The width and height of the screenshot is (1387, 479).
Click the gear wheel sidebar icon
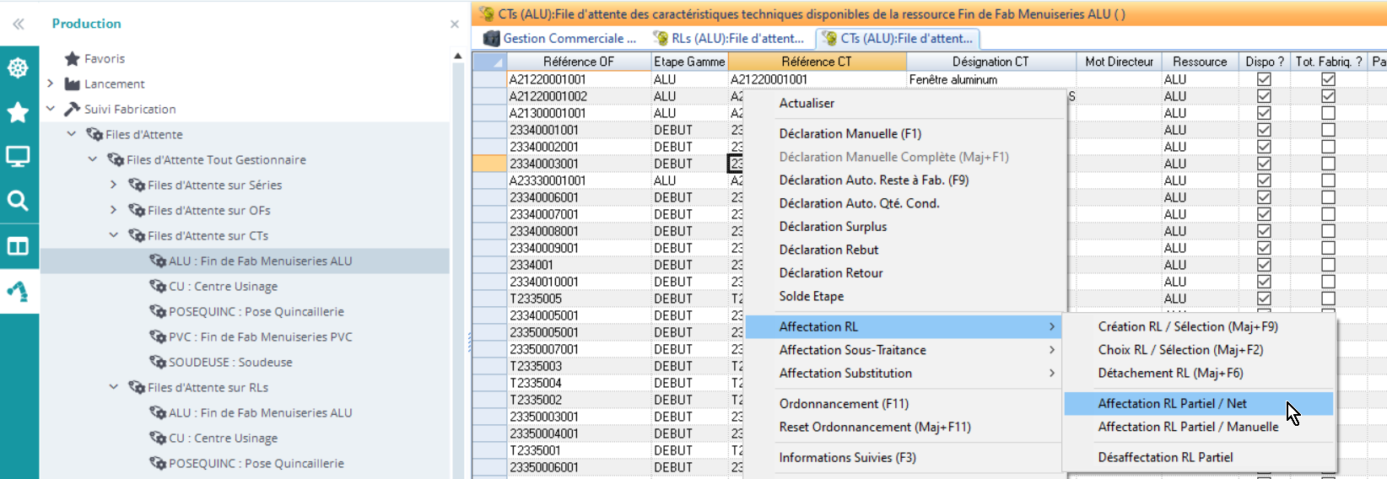tap(18, 68)
